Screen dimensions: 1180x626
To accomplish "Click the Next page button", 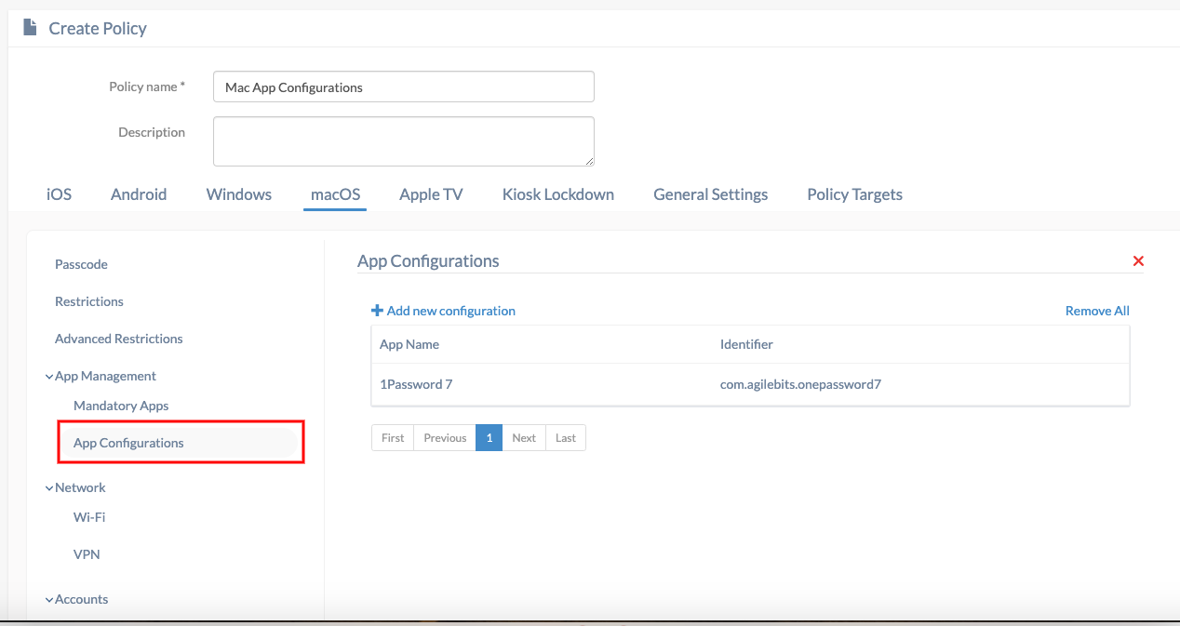I will [x=524, y=438].
